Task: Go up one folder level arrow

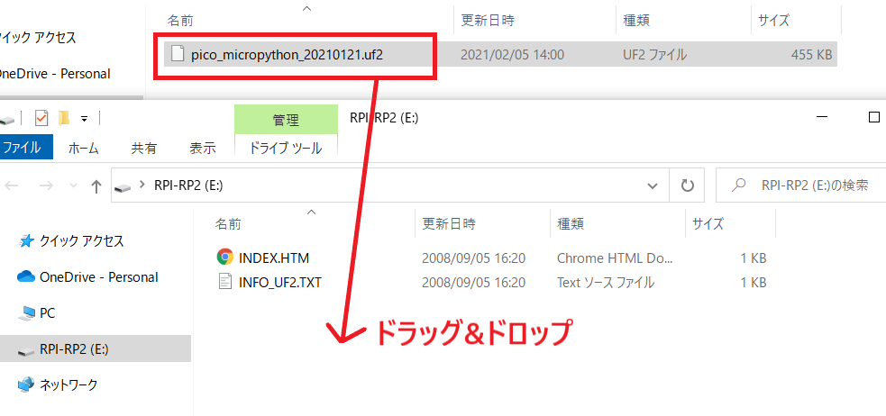Action: pos(96,186)
